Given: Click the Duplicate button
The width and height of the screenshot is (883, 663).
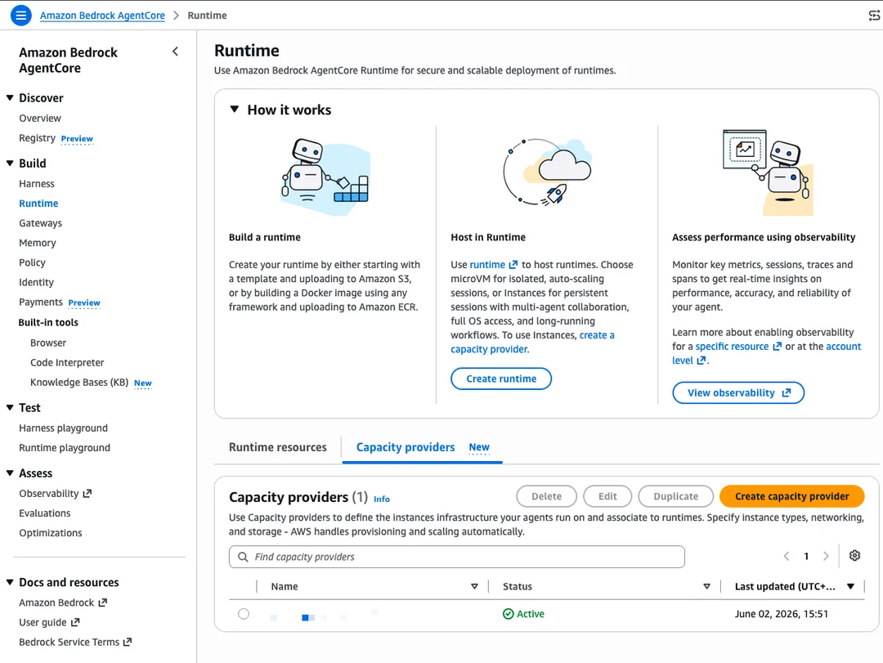Looking at the screenshot, I should pos(676,496).
